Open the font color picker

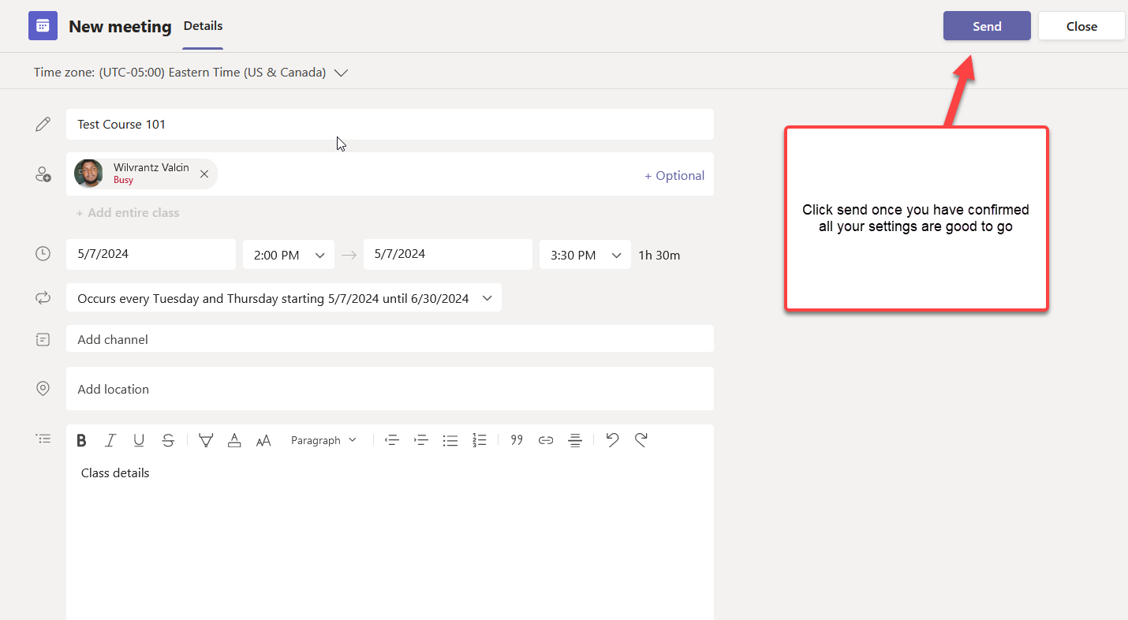pyautogui.click(x=234, y=440)
